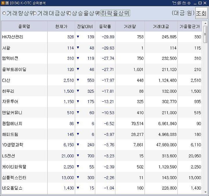Select the 앤알커뮤니 stock row
Screen dimensions: 209x196
tap(102, 113)
